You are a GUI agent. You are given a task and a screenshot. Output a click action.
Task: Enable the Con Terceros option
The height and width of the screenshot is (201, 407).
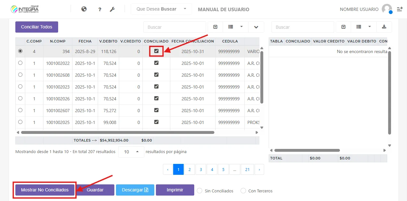click(243, 191)
